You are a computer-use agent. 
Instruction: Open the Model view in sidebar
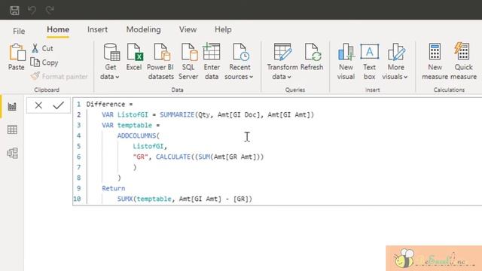coord(12,153)
